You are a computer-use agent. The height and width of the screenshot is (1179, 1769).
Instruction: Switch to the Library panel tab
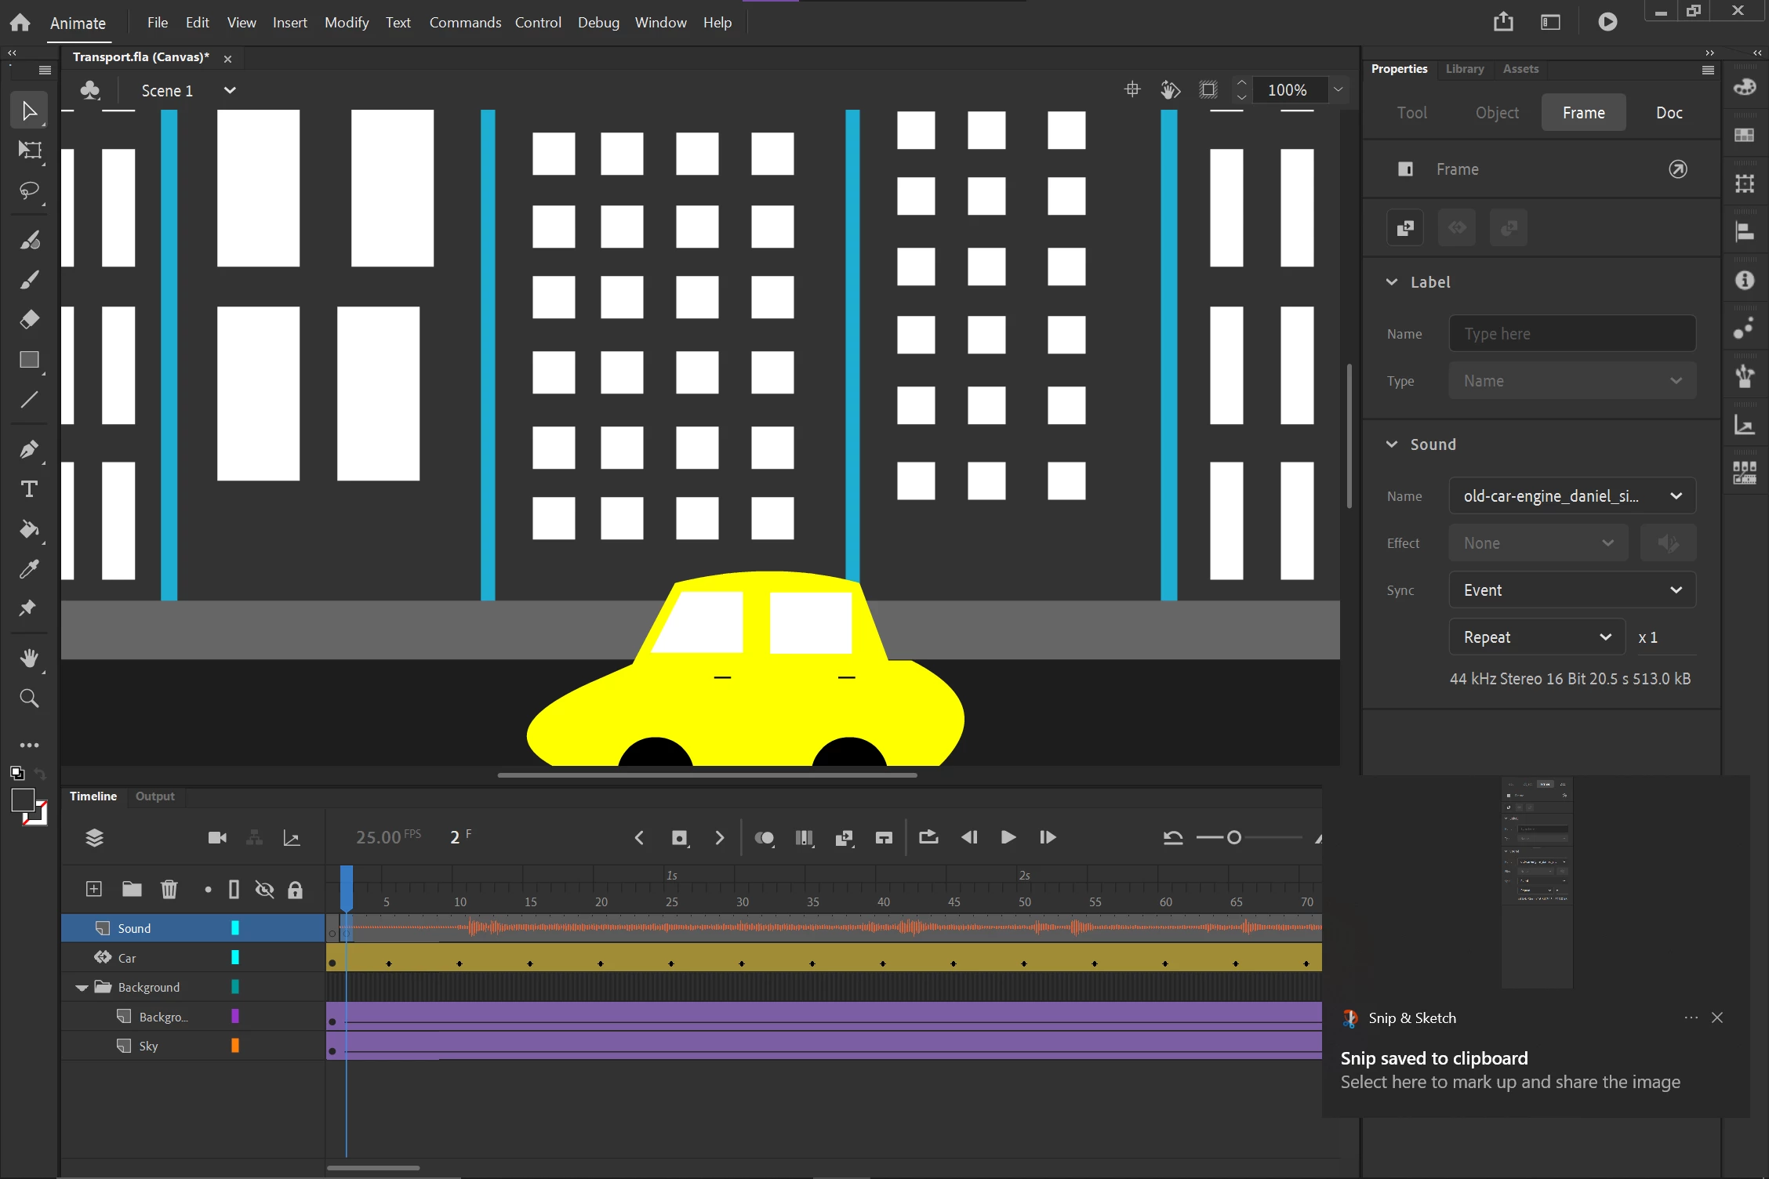[x=1464, y=69]
